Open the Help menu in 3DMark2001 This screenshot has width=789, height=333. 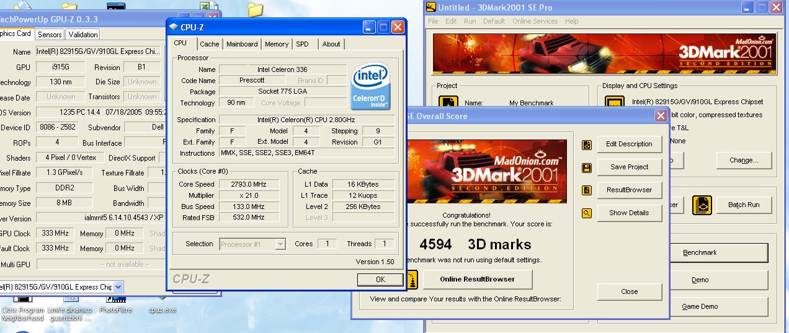coord(571,21)
